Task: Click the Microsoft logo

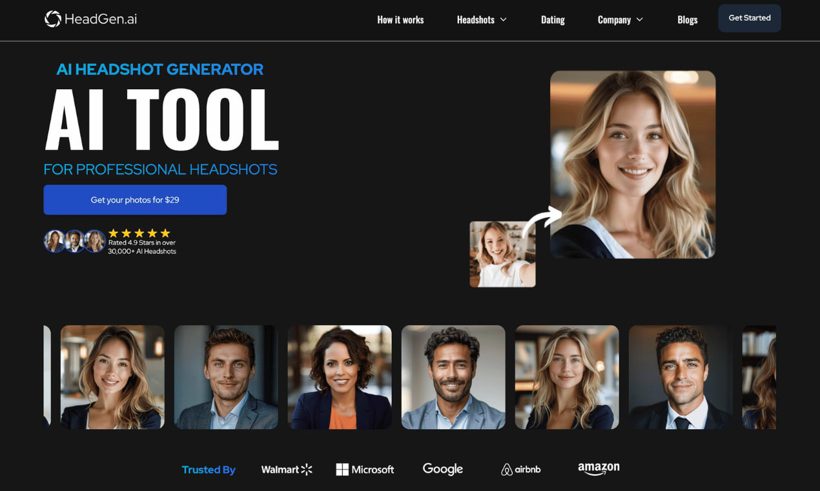Action: pyautogui.click(x=365, y=470)
